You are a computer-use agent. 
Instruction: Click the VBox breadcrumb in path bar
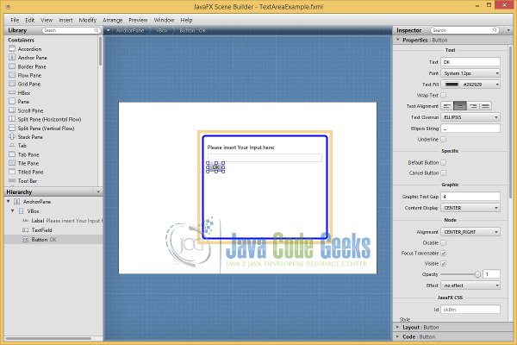click(x=162, y=30)
